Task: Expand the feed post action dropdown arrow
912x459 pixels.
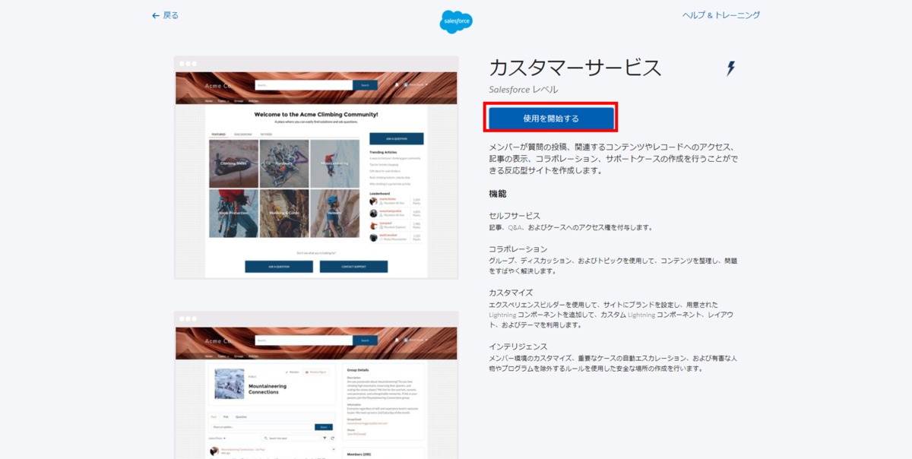Action: point(334,449)
